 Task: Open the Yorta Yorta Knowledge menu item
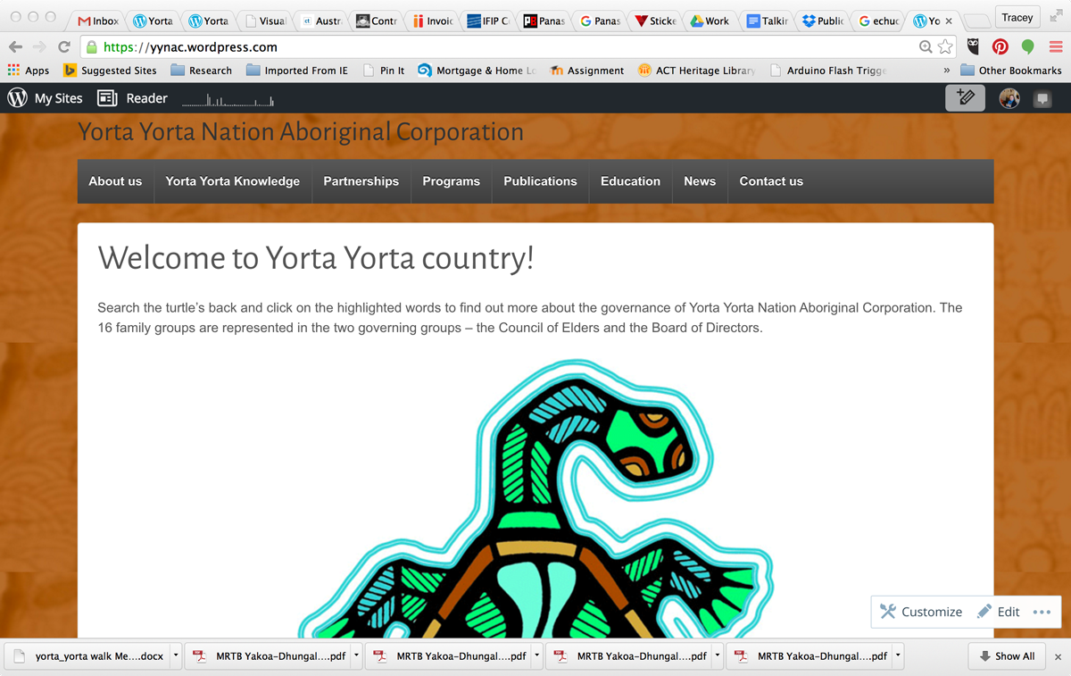point(232,181)
